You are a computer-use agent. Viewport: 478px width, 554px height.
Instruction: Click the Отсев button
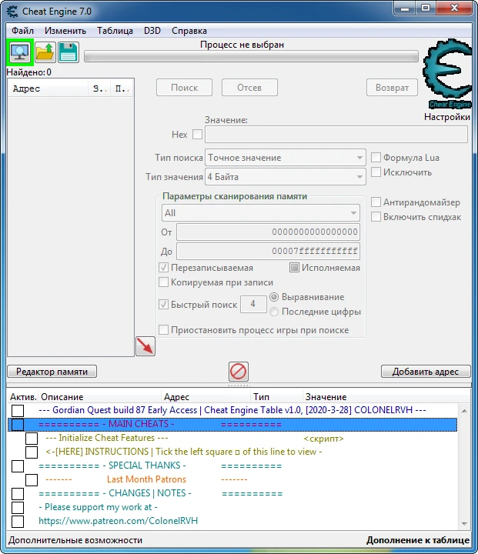pyautogui.click(x=249, y=87)
